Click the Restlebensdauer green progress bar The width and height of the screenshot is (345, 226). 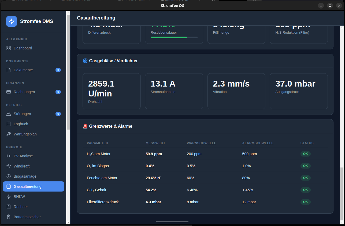coord(174,37)
